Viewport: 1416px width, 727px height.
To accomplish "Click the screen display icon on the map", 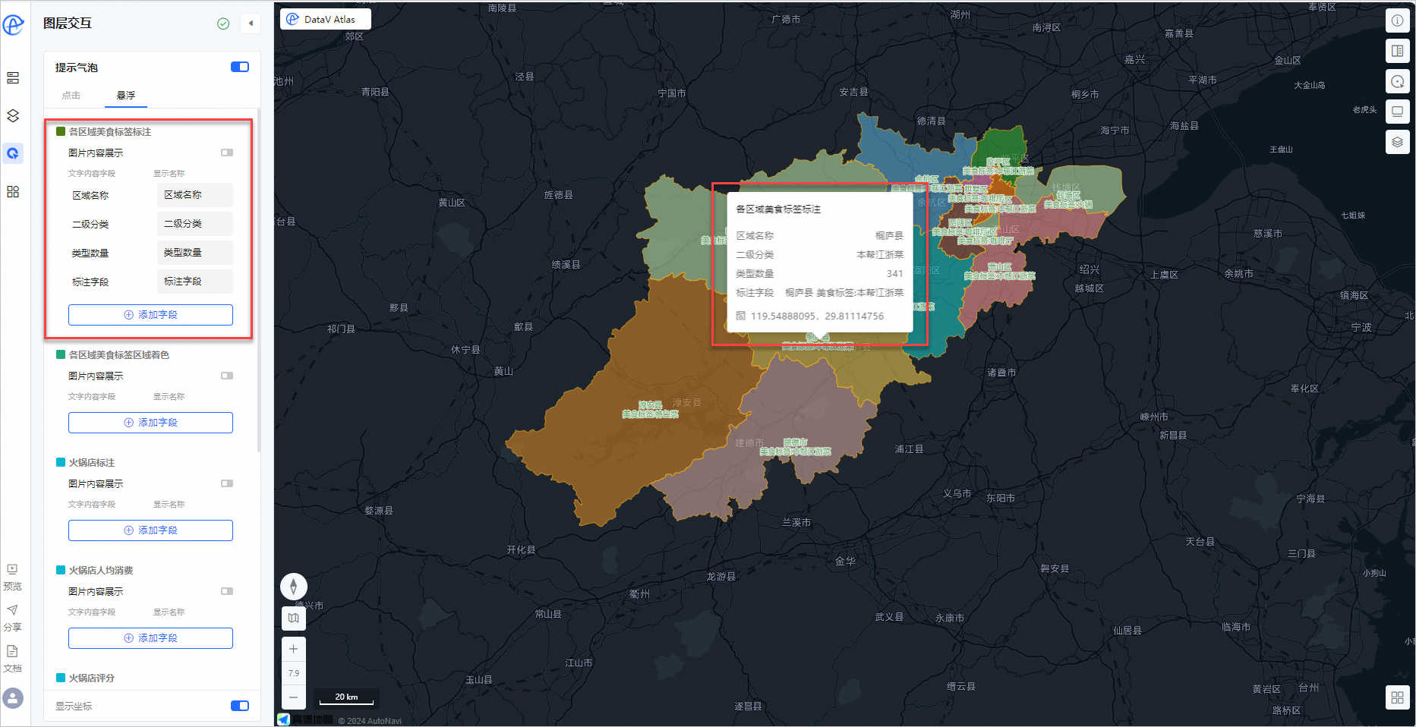I will pos(1397,112).
